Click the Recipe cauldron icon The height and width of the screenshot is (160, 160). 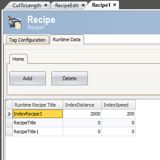[15, 22]
